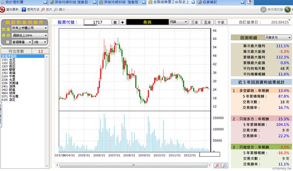Viewport: 293px width, 171px height.
Task: Click the highlighted first row of the stock list
Action: click(23, 56)
